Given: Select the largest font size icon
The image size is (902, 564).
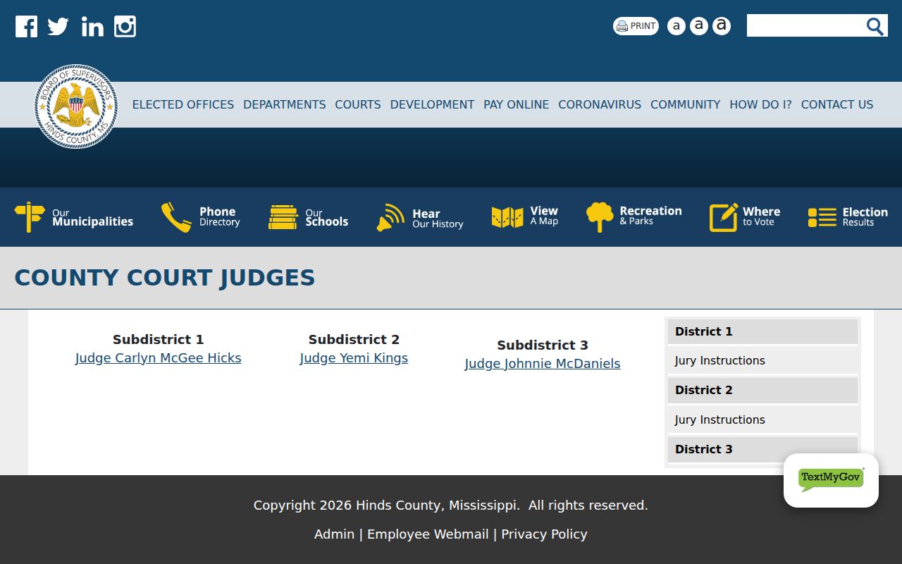Looking at the screenshot, I should point(721,26).
